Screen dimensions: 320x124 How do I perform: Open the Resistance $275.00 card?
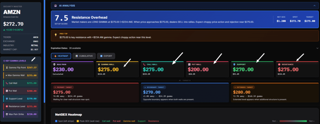(297, 69)
